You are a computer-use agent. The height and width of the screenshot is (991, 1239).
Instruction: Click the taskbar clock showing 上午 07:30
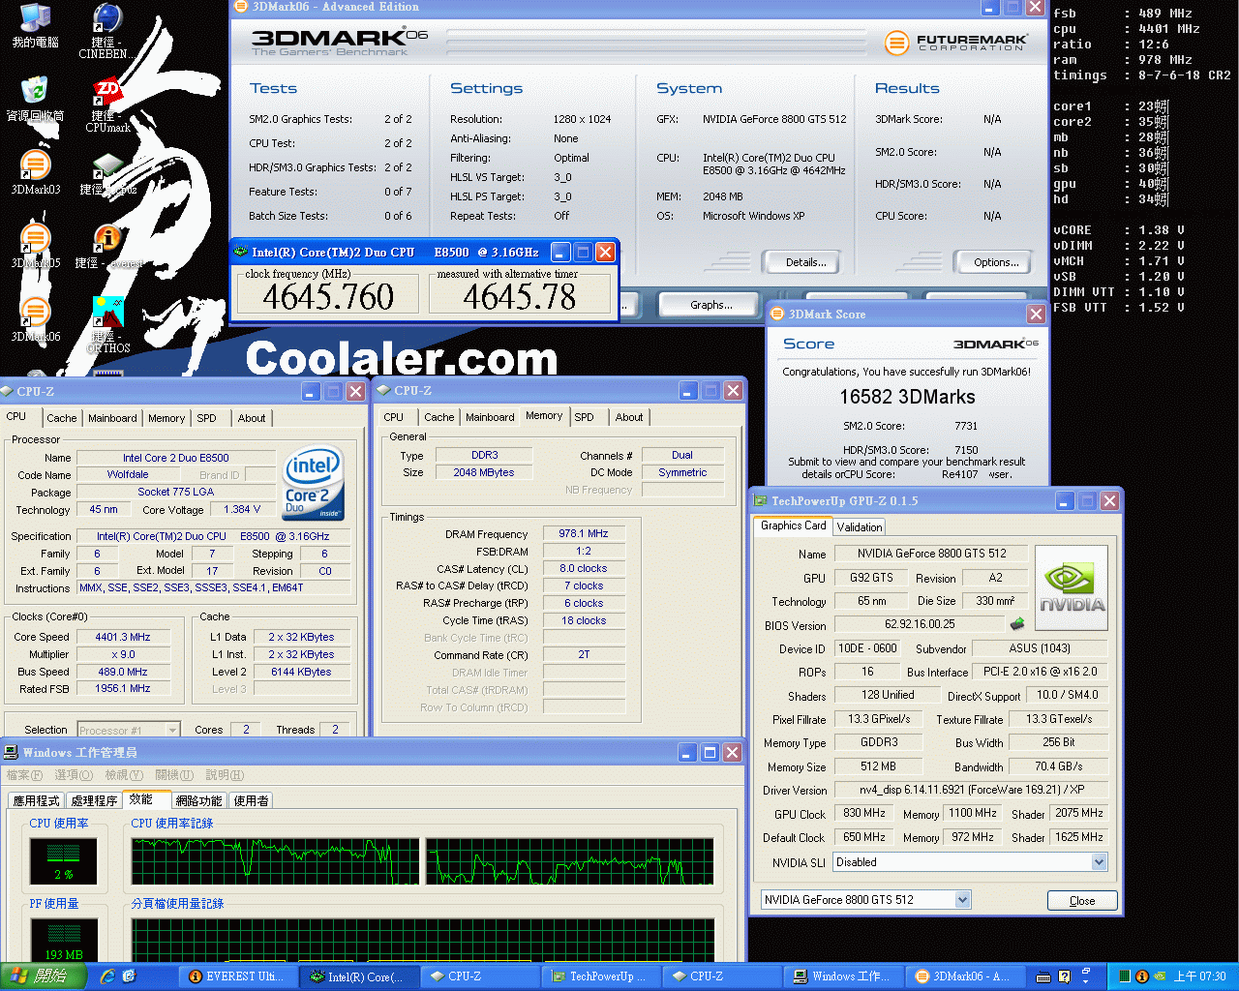point(1199,976)
